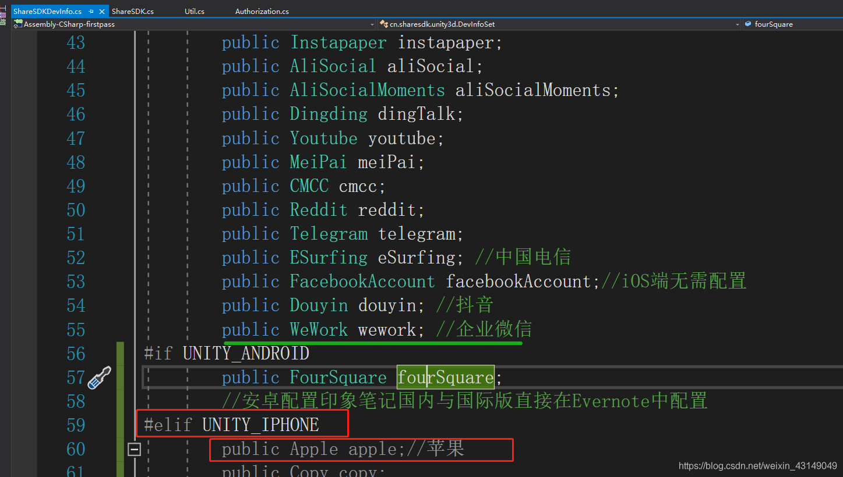
Task: Click the FourSquare type name on line 57
Action: pos(338,378)
